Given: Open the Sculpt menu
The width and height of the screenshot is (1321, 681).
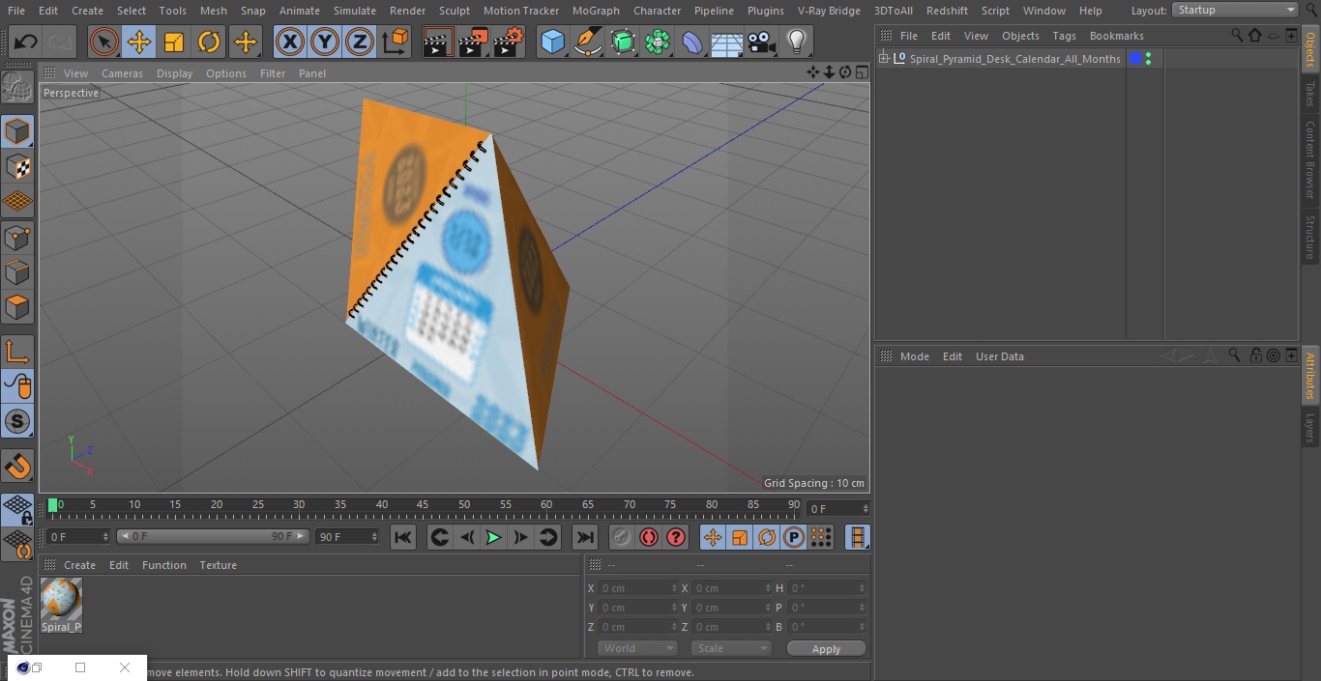Looking at the screenshot, I should 454,11.
